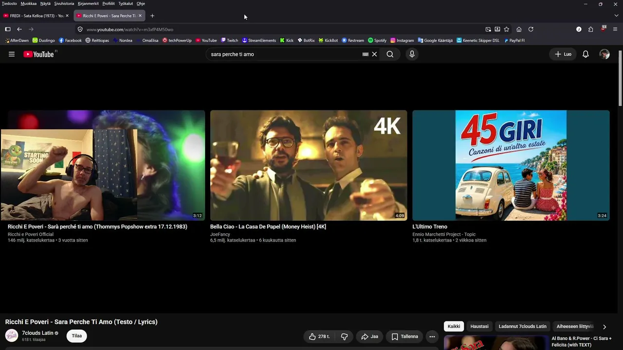
Task: Open the Firefox application menu
Action: 616,29
